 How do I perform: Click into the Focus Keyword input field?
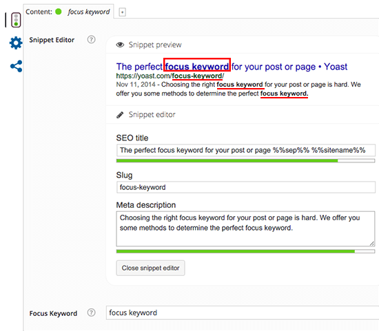point(243,312)
